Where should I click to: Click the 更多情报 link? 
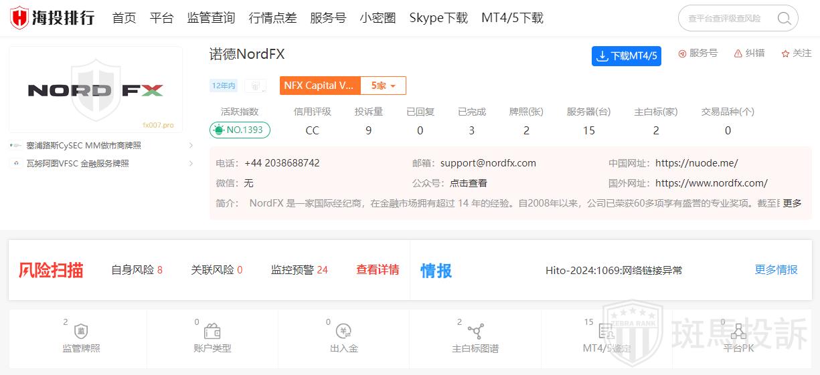coord(776,270)
